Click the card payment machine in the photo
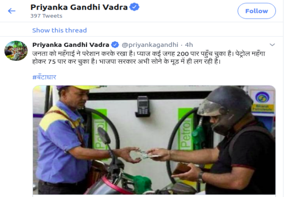Viewport: 284px width, 197px height. (x=143, y=106)
